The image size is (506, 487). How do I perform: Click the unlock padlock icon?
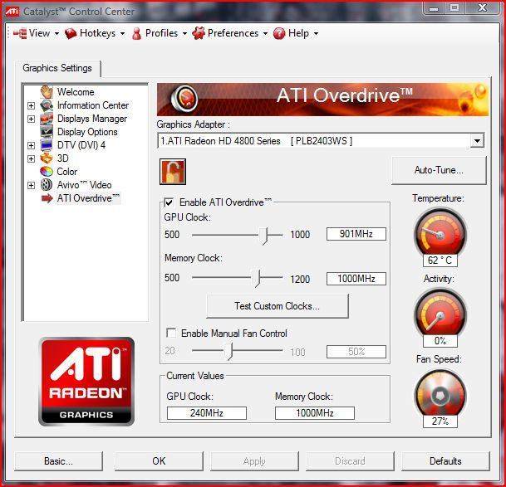coord(173,172)
